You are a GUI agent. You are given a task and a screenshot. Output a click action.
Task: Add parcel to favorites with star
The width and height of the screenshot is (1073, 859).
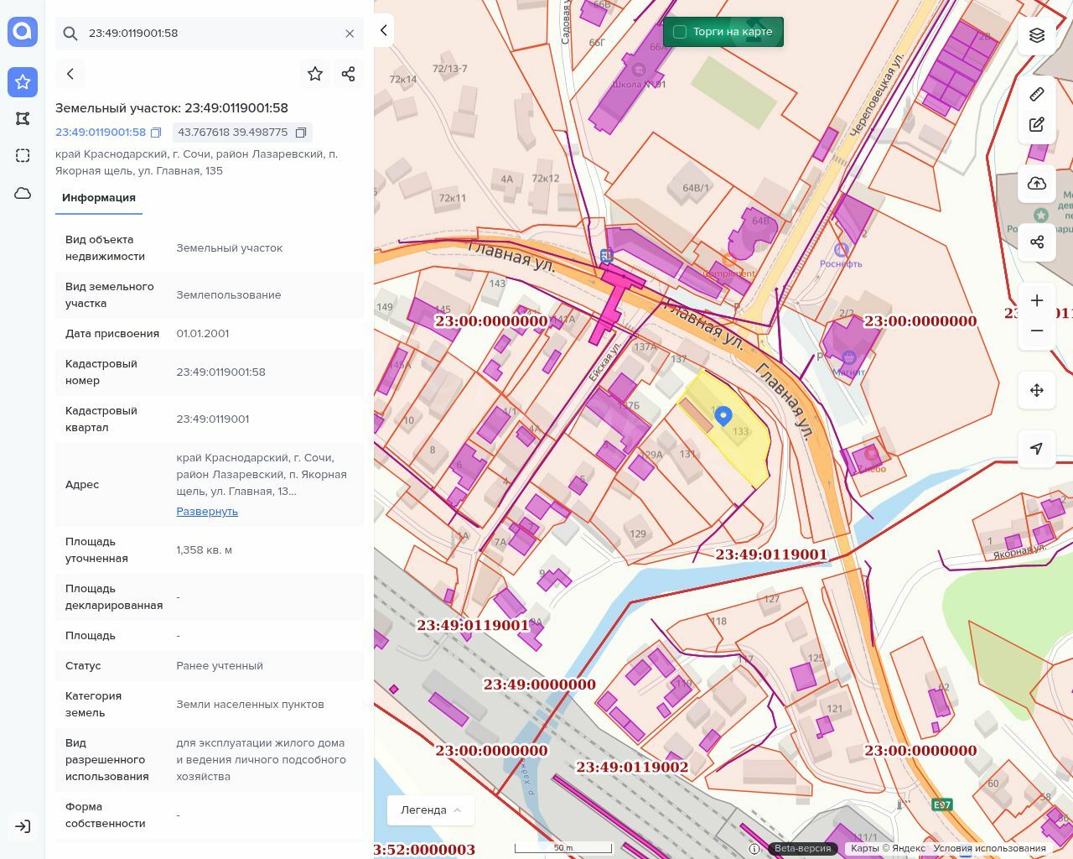click(x=315, y=74)
